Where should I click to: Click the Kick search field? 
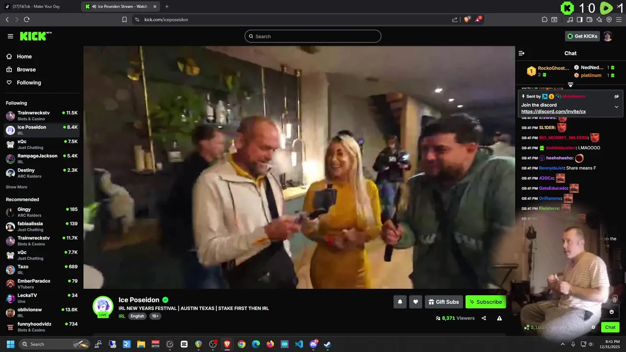tap(313, 36)
